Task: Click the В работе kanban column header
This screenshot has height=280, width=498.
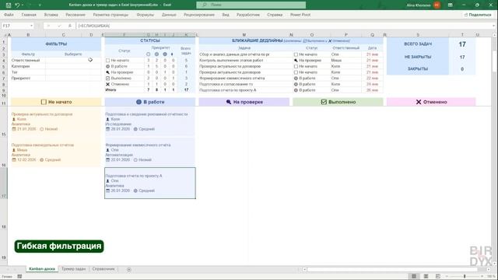Action: pos(150,102)
